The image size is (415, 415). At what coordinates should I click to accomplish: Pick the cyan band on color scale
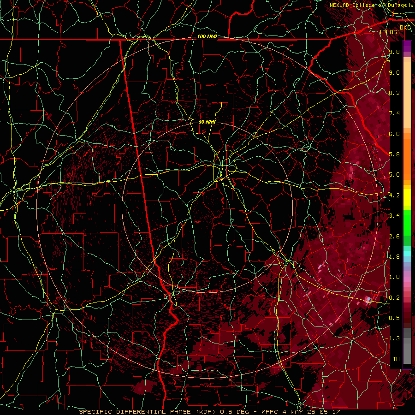[x=407, y=254]
